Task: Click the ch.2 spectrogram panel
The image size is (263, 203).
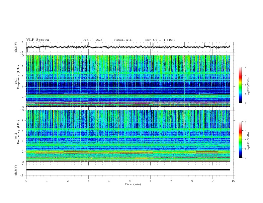Action: click(x=128, y=136)
